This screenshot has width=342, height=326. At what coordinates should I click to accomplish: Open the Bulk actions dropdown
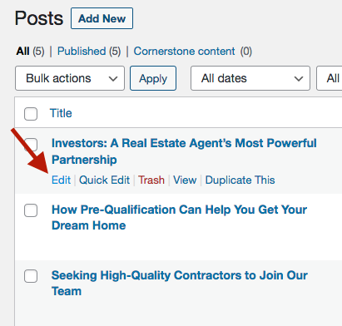pos(70,78)
